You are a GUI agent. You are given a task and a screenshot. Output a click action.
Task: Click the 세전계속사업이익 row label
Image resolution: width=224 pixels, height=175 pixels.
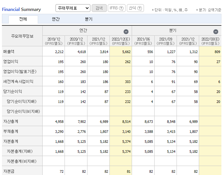click(18, 81)
